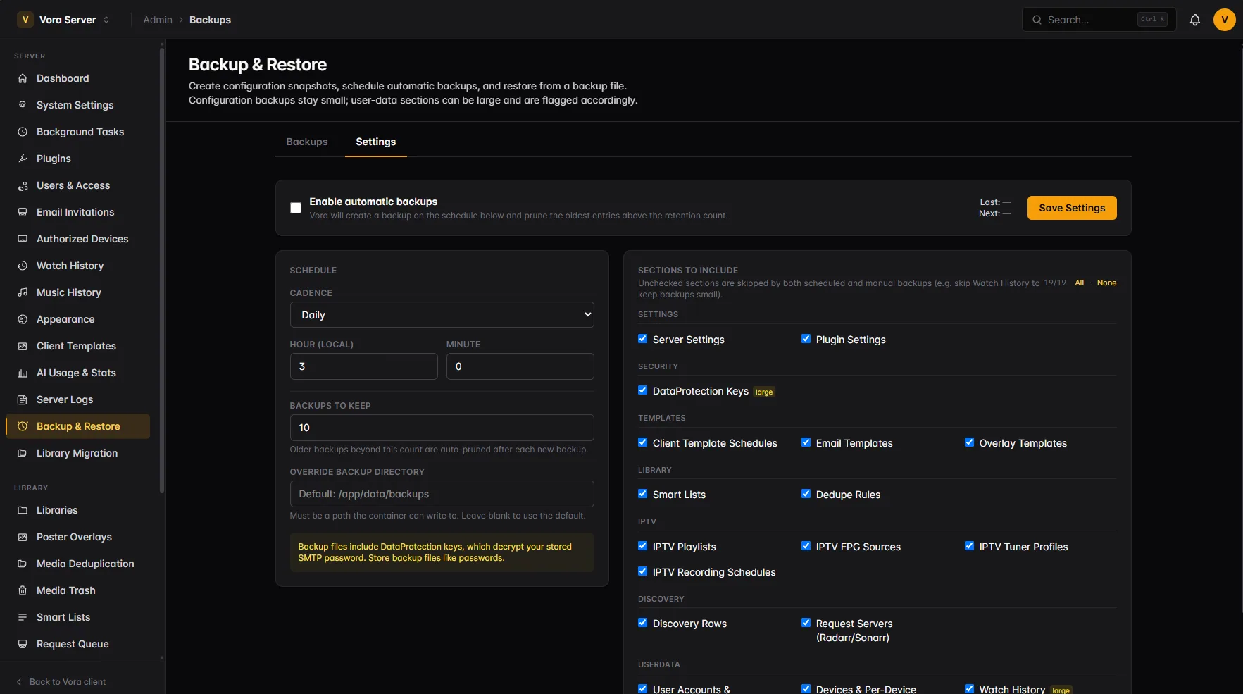Viewport: 1243px width, 694px height.
Task: Focus the top Search box
Action: (1099, 20)
